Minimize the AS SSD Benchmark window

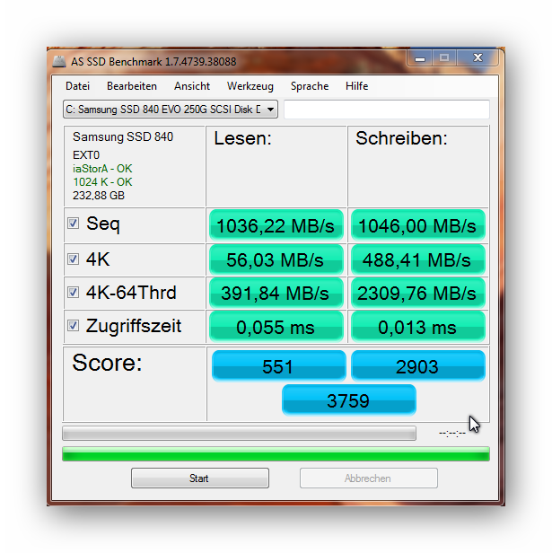(420, 58)
